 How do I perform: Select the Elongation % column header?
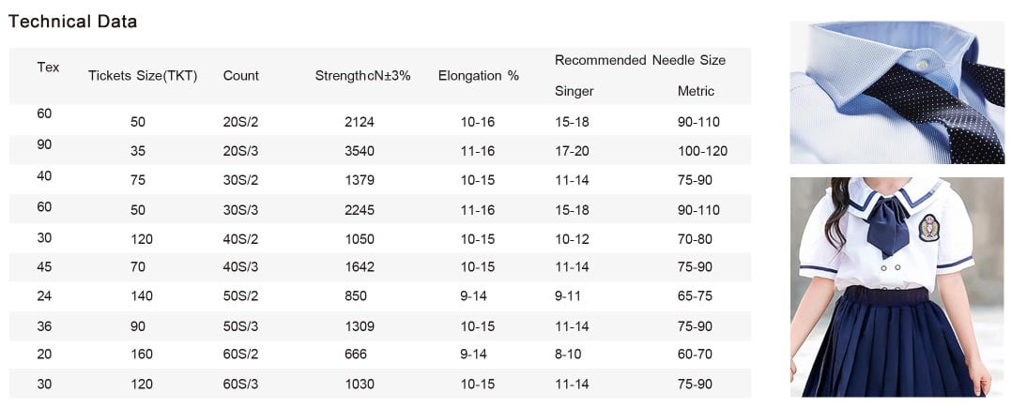click(479, 76)
